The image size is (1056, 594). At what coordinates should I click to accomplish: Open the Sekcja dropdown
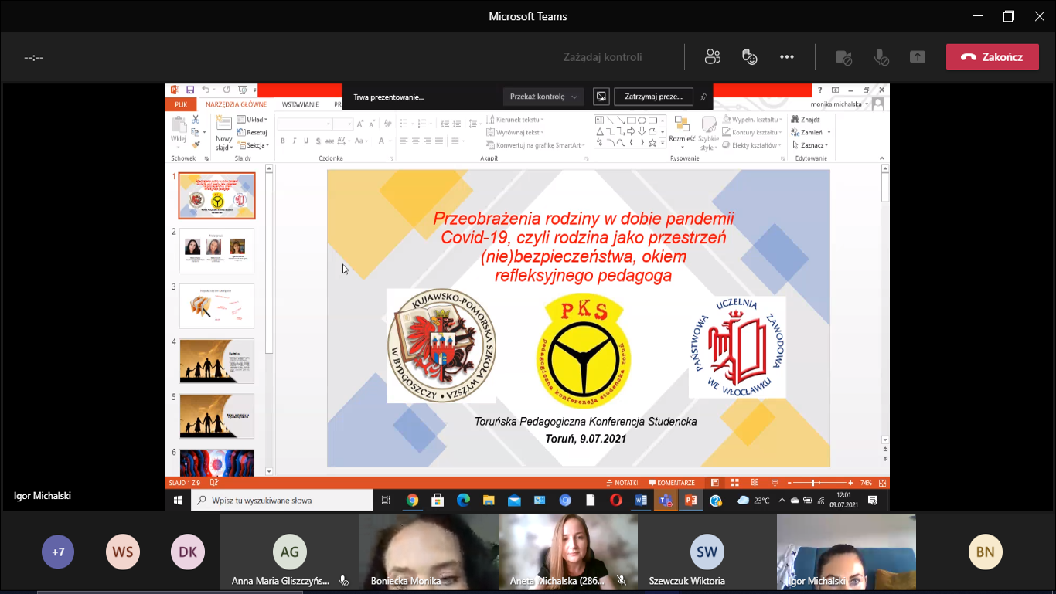click(253, 145)
